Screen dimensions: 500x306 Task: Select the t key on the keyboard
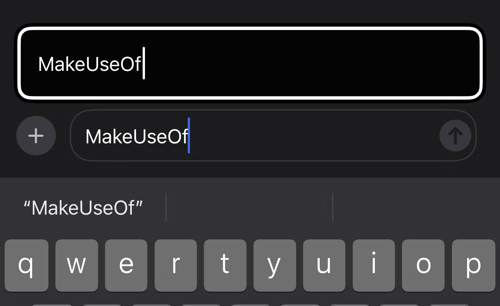click(x=225, y=265)
